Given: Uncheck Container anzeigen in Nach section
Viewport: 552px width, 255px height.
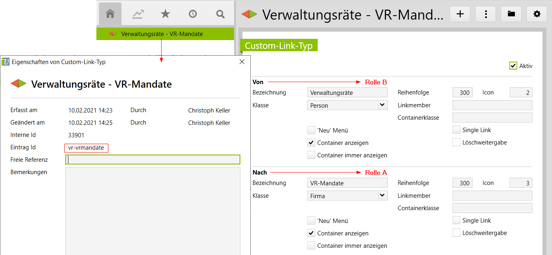Looking at the screenshot, I should pyautogui.click(x=311, y=233).
